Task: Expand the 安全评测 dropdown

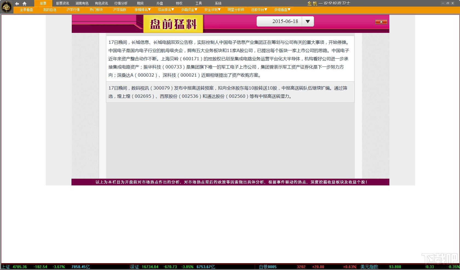Action: 212,10
